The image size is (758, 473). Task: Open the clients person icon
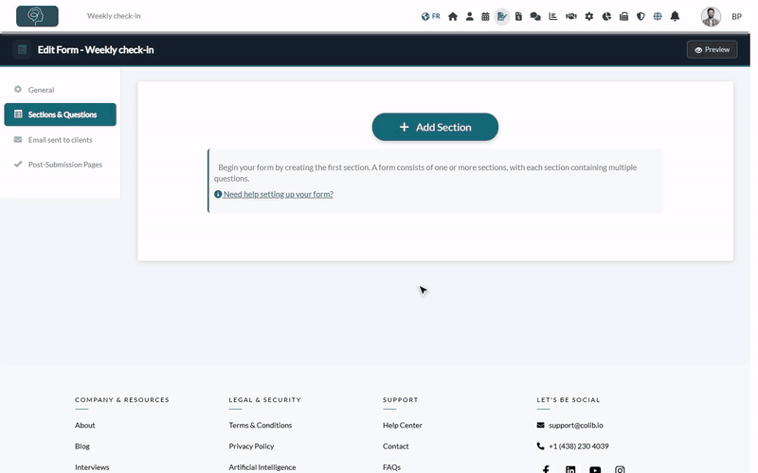tap(469, 16)
